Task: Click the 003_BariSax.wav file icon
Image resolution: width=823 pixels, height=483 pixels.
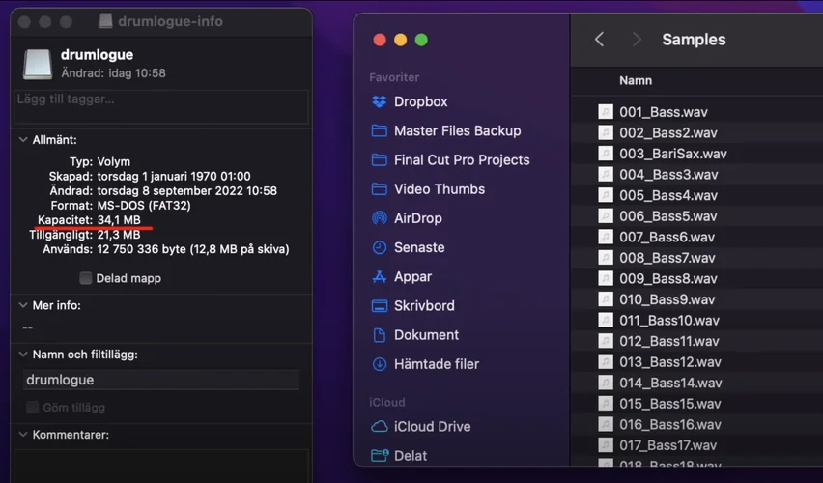Action: (606, 154)
